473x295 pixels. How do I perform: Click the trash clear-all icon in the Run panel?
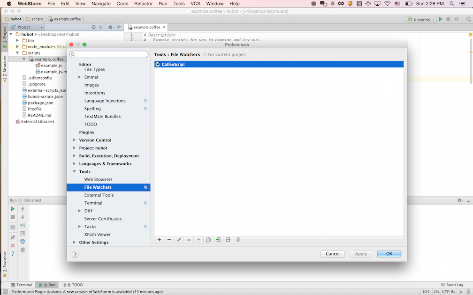[x=23, y=250]
